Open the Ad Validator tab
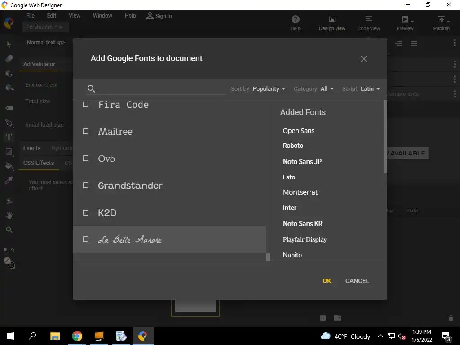 [x=40, y=64]
